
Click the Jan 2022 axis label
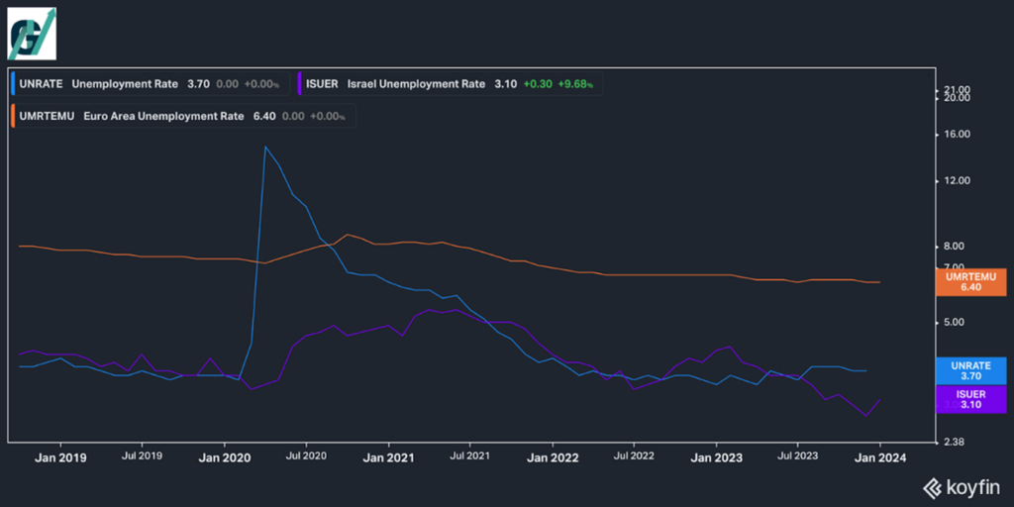click(552, 457)
